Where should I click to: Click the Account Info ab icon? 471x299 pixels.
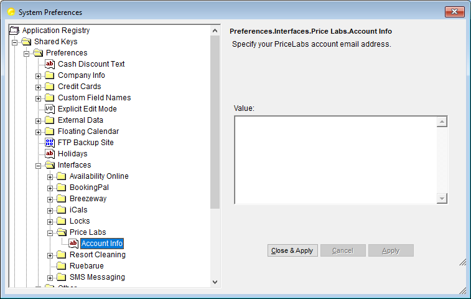73,244
